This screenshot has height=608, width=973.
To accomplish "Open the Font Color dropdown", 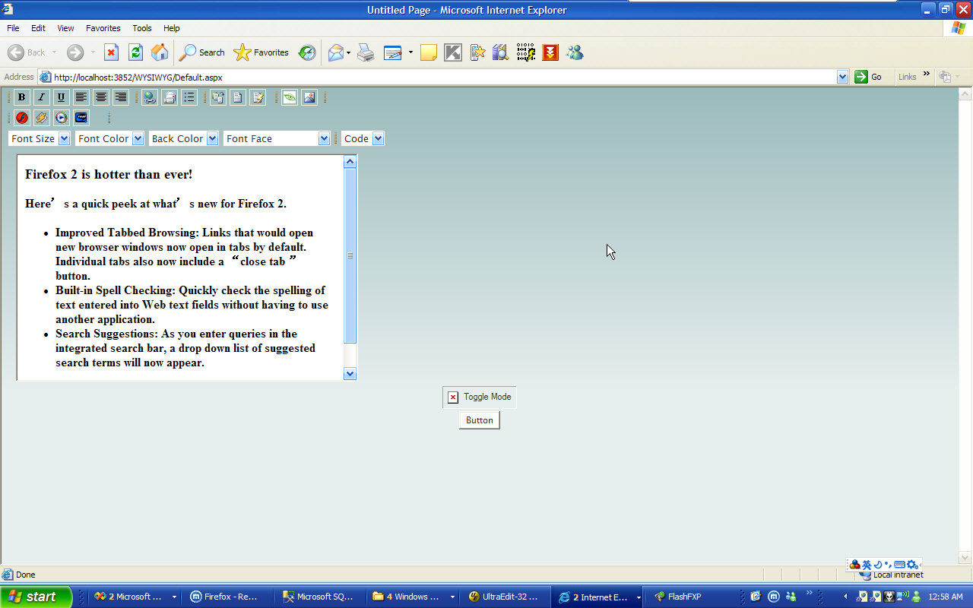I will pyautogui.click(x=109, y=138).
